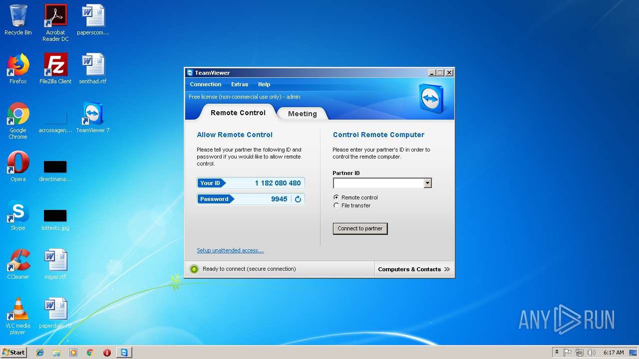
Task: Open CCleaner desktop shortcut
Action: (x=18, y=264)
